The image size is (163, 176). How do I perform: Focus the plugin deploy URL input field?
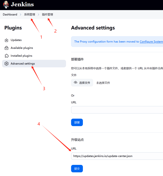117,110
